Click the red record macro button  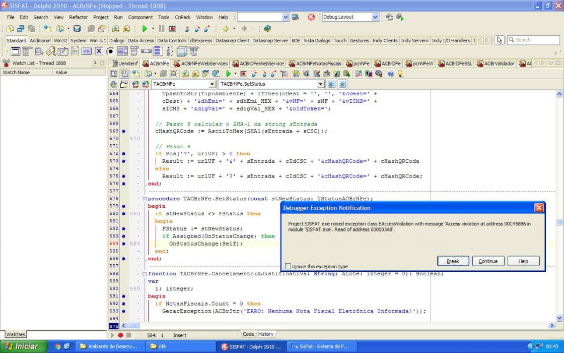(120, 335)
